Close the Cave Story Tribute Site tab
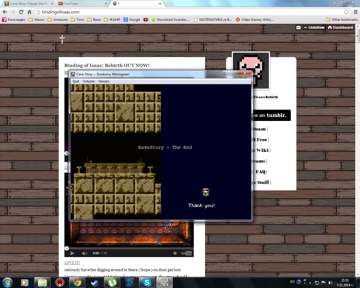This screenshot has height=288, width=360. coord(52,4)
